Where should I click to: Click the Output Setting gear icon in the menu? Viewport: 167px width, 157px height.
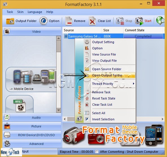click(87, 42)
